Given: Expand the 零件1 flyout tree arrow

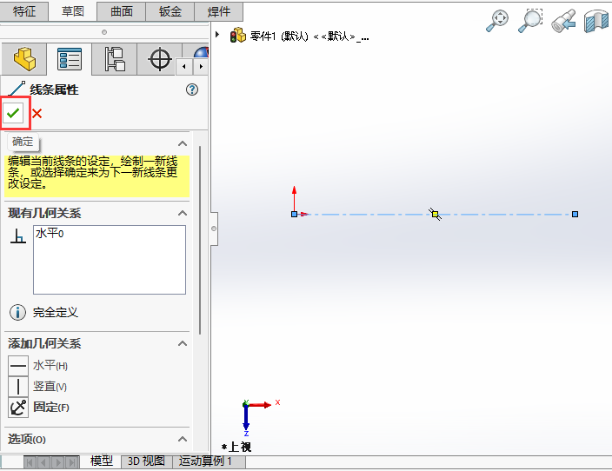Looking at the screenshot, I should pyautogui.click(x=217, y=35).
